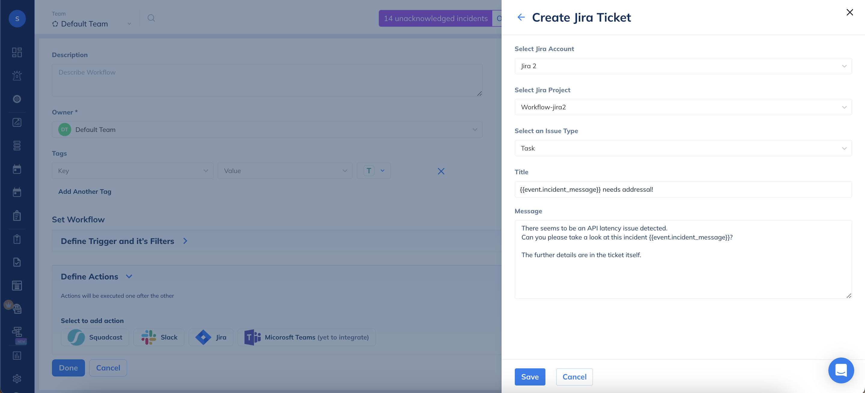The width and height of the screenshot is (865, 393).
Task: Add Jira action via Jira icon
Action: pyautogui.click(x=211, y=337)
